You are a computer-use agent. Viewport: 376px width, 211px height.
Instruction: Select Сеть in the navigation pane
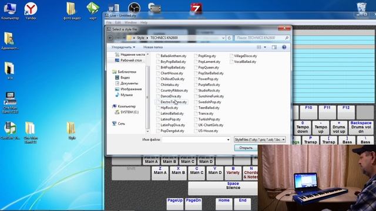pyautogui.click(x=119, y=124)
